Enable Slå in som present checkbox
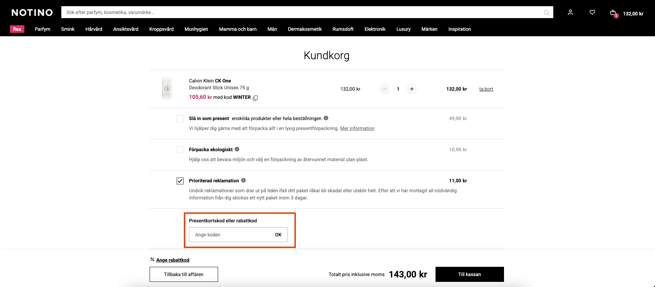The height and width of the screenshot is (287, 655). [x=180, y=119]
